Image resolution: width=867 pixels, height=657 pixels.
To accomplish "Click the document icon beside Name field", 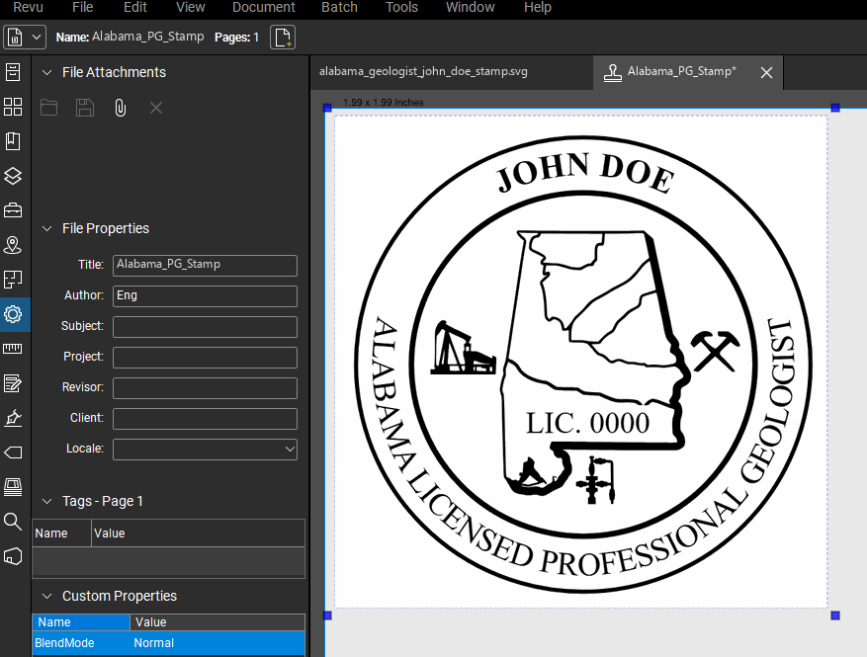I will point(15,37).
